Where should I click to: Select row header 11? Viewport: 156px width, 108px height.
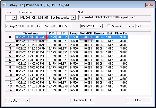coord(10,78)
